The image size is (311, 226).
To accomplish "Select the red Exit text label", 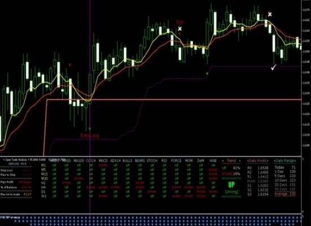I will click(x=180, y=22).
